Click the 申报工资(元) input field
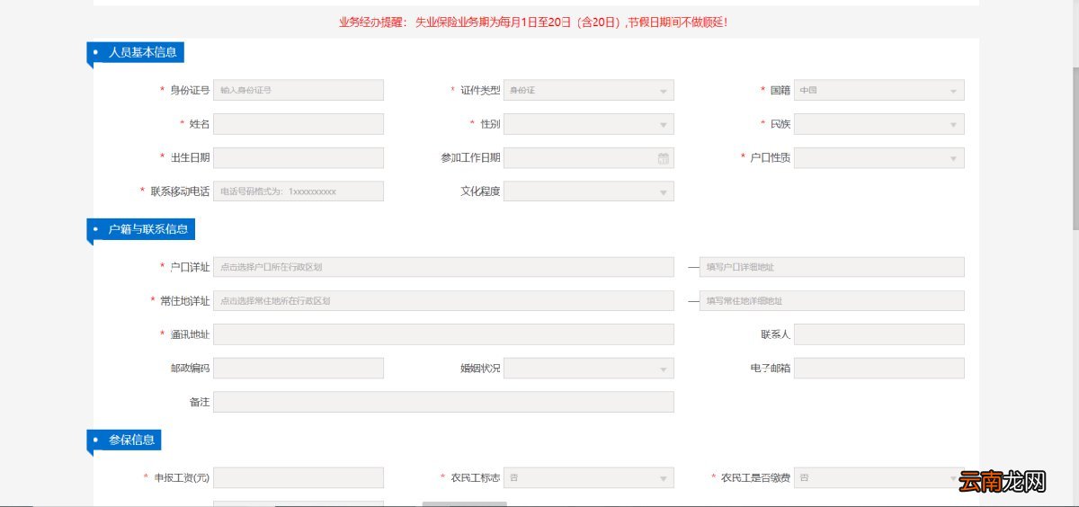Image resolution: width=1079 pixels, height=507 pixels. tap(299, 478)
